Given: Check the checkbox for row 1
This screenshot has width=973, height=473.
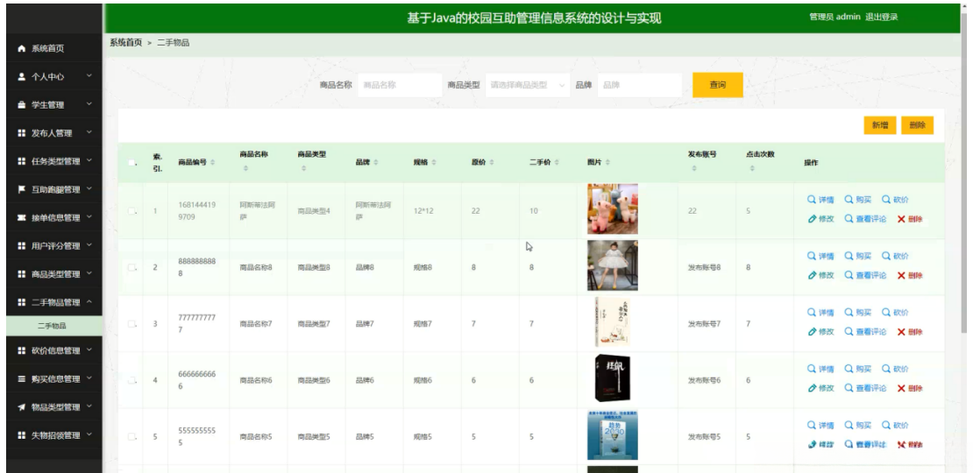Looking at the screenshot, I should (131, 211).
